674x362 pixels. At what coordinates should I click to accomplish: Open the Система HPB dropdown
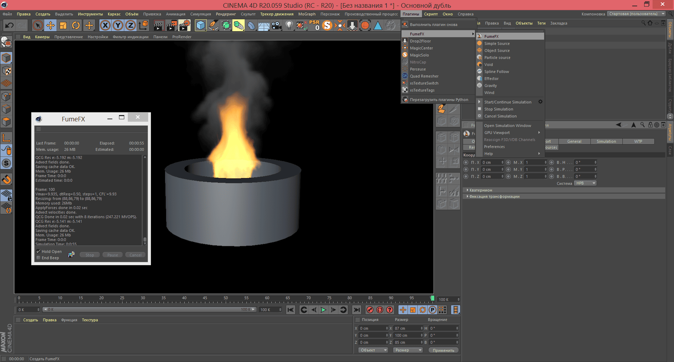pos(585,183)
